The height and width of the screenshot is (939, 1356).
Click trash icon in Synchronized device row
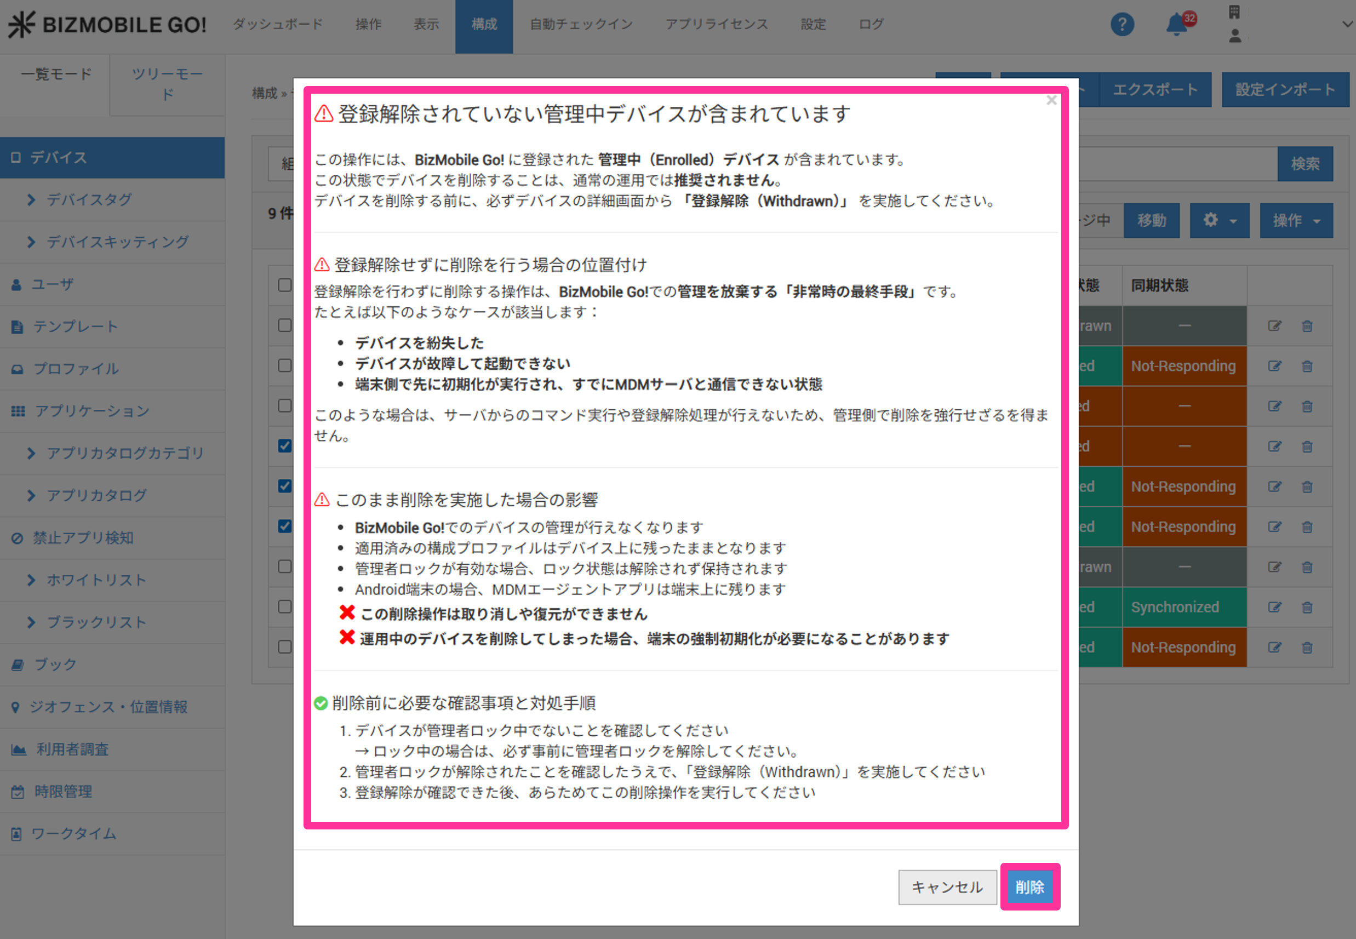1307,607
